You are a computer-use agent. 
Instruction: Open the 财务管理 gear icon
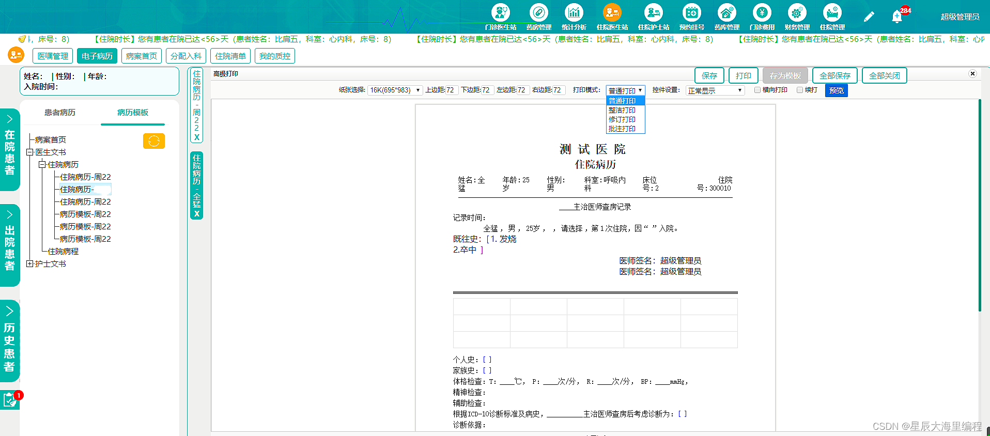point(797,12)
